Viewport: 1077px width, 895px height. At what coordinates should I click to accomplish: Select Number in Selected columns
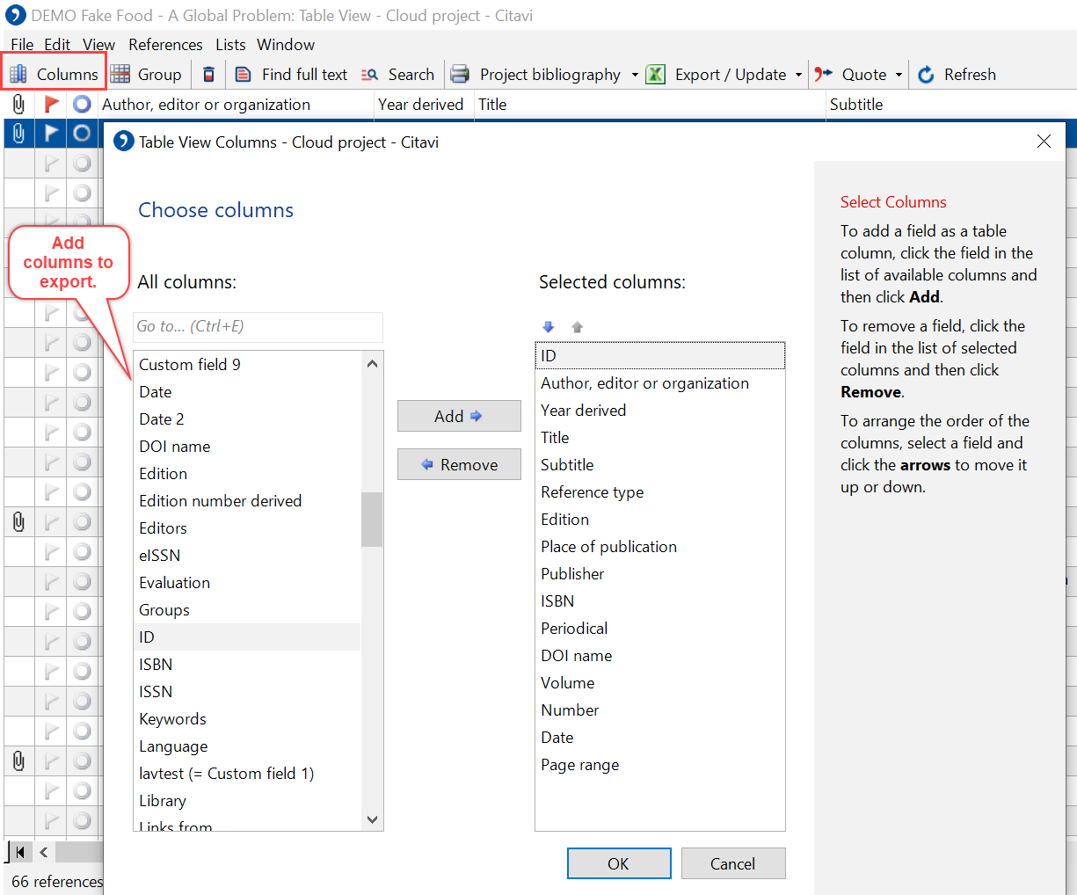pyautogui.click(x=659, y=710)
